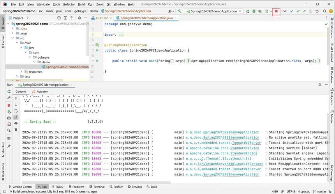The image size is (335, 194).
Task: Open the Problems tool window
Action: pos(76,187)
